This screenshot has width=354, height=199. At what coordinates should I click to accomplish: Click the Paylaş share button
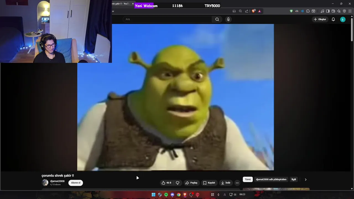[x=191, y=183]
